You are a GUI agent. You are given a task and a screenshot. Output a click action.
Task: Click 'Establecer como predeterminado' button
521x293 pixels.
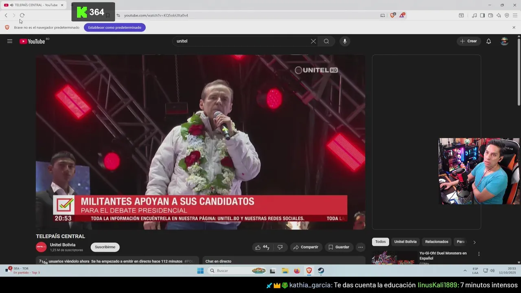tap(115, 28)
